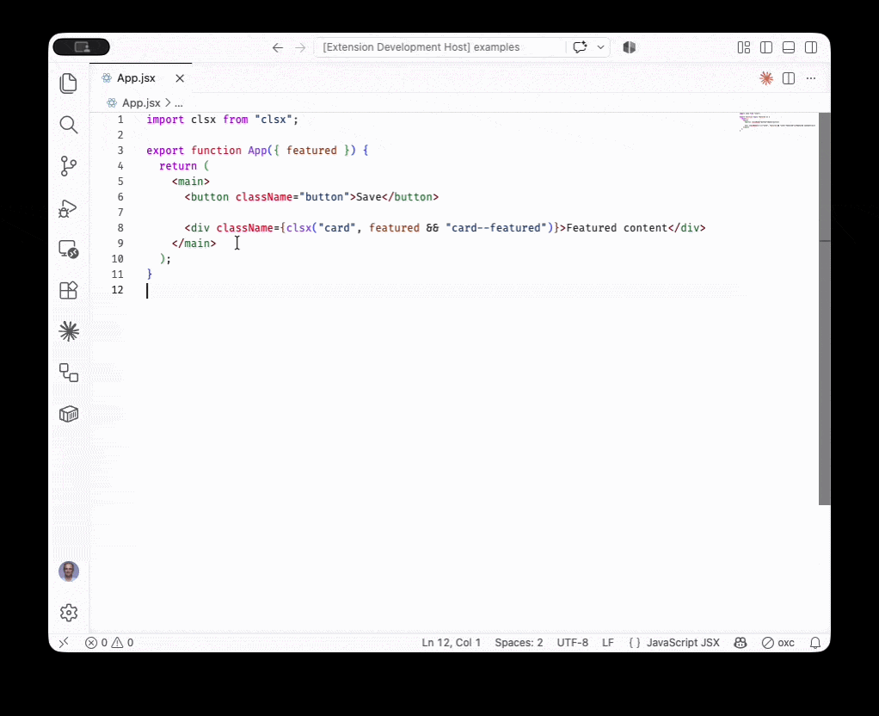
Task: Split the editor to the right
Action: (x=789, y=78)
